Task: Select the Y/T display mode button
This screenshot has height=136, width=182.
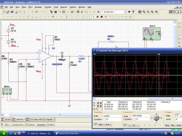Action: [x=95, y=125]
